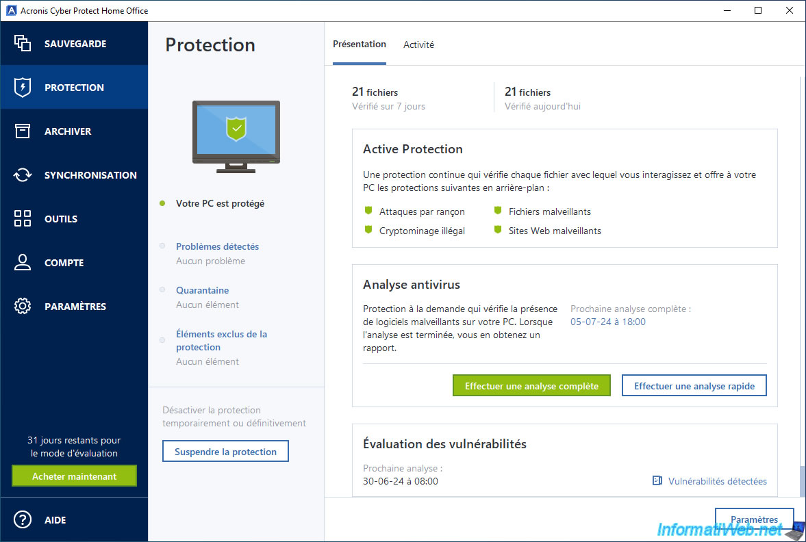Click the 'Protection' page title
The image size is (806, 542).
pos(210,44)
